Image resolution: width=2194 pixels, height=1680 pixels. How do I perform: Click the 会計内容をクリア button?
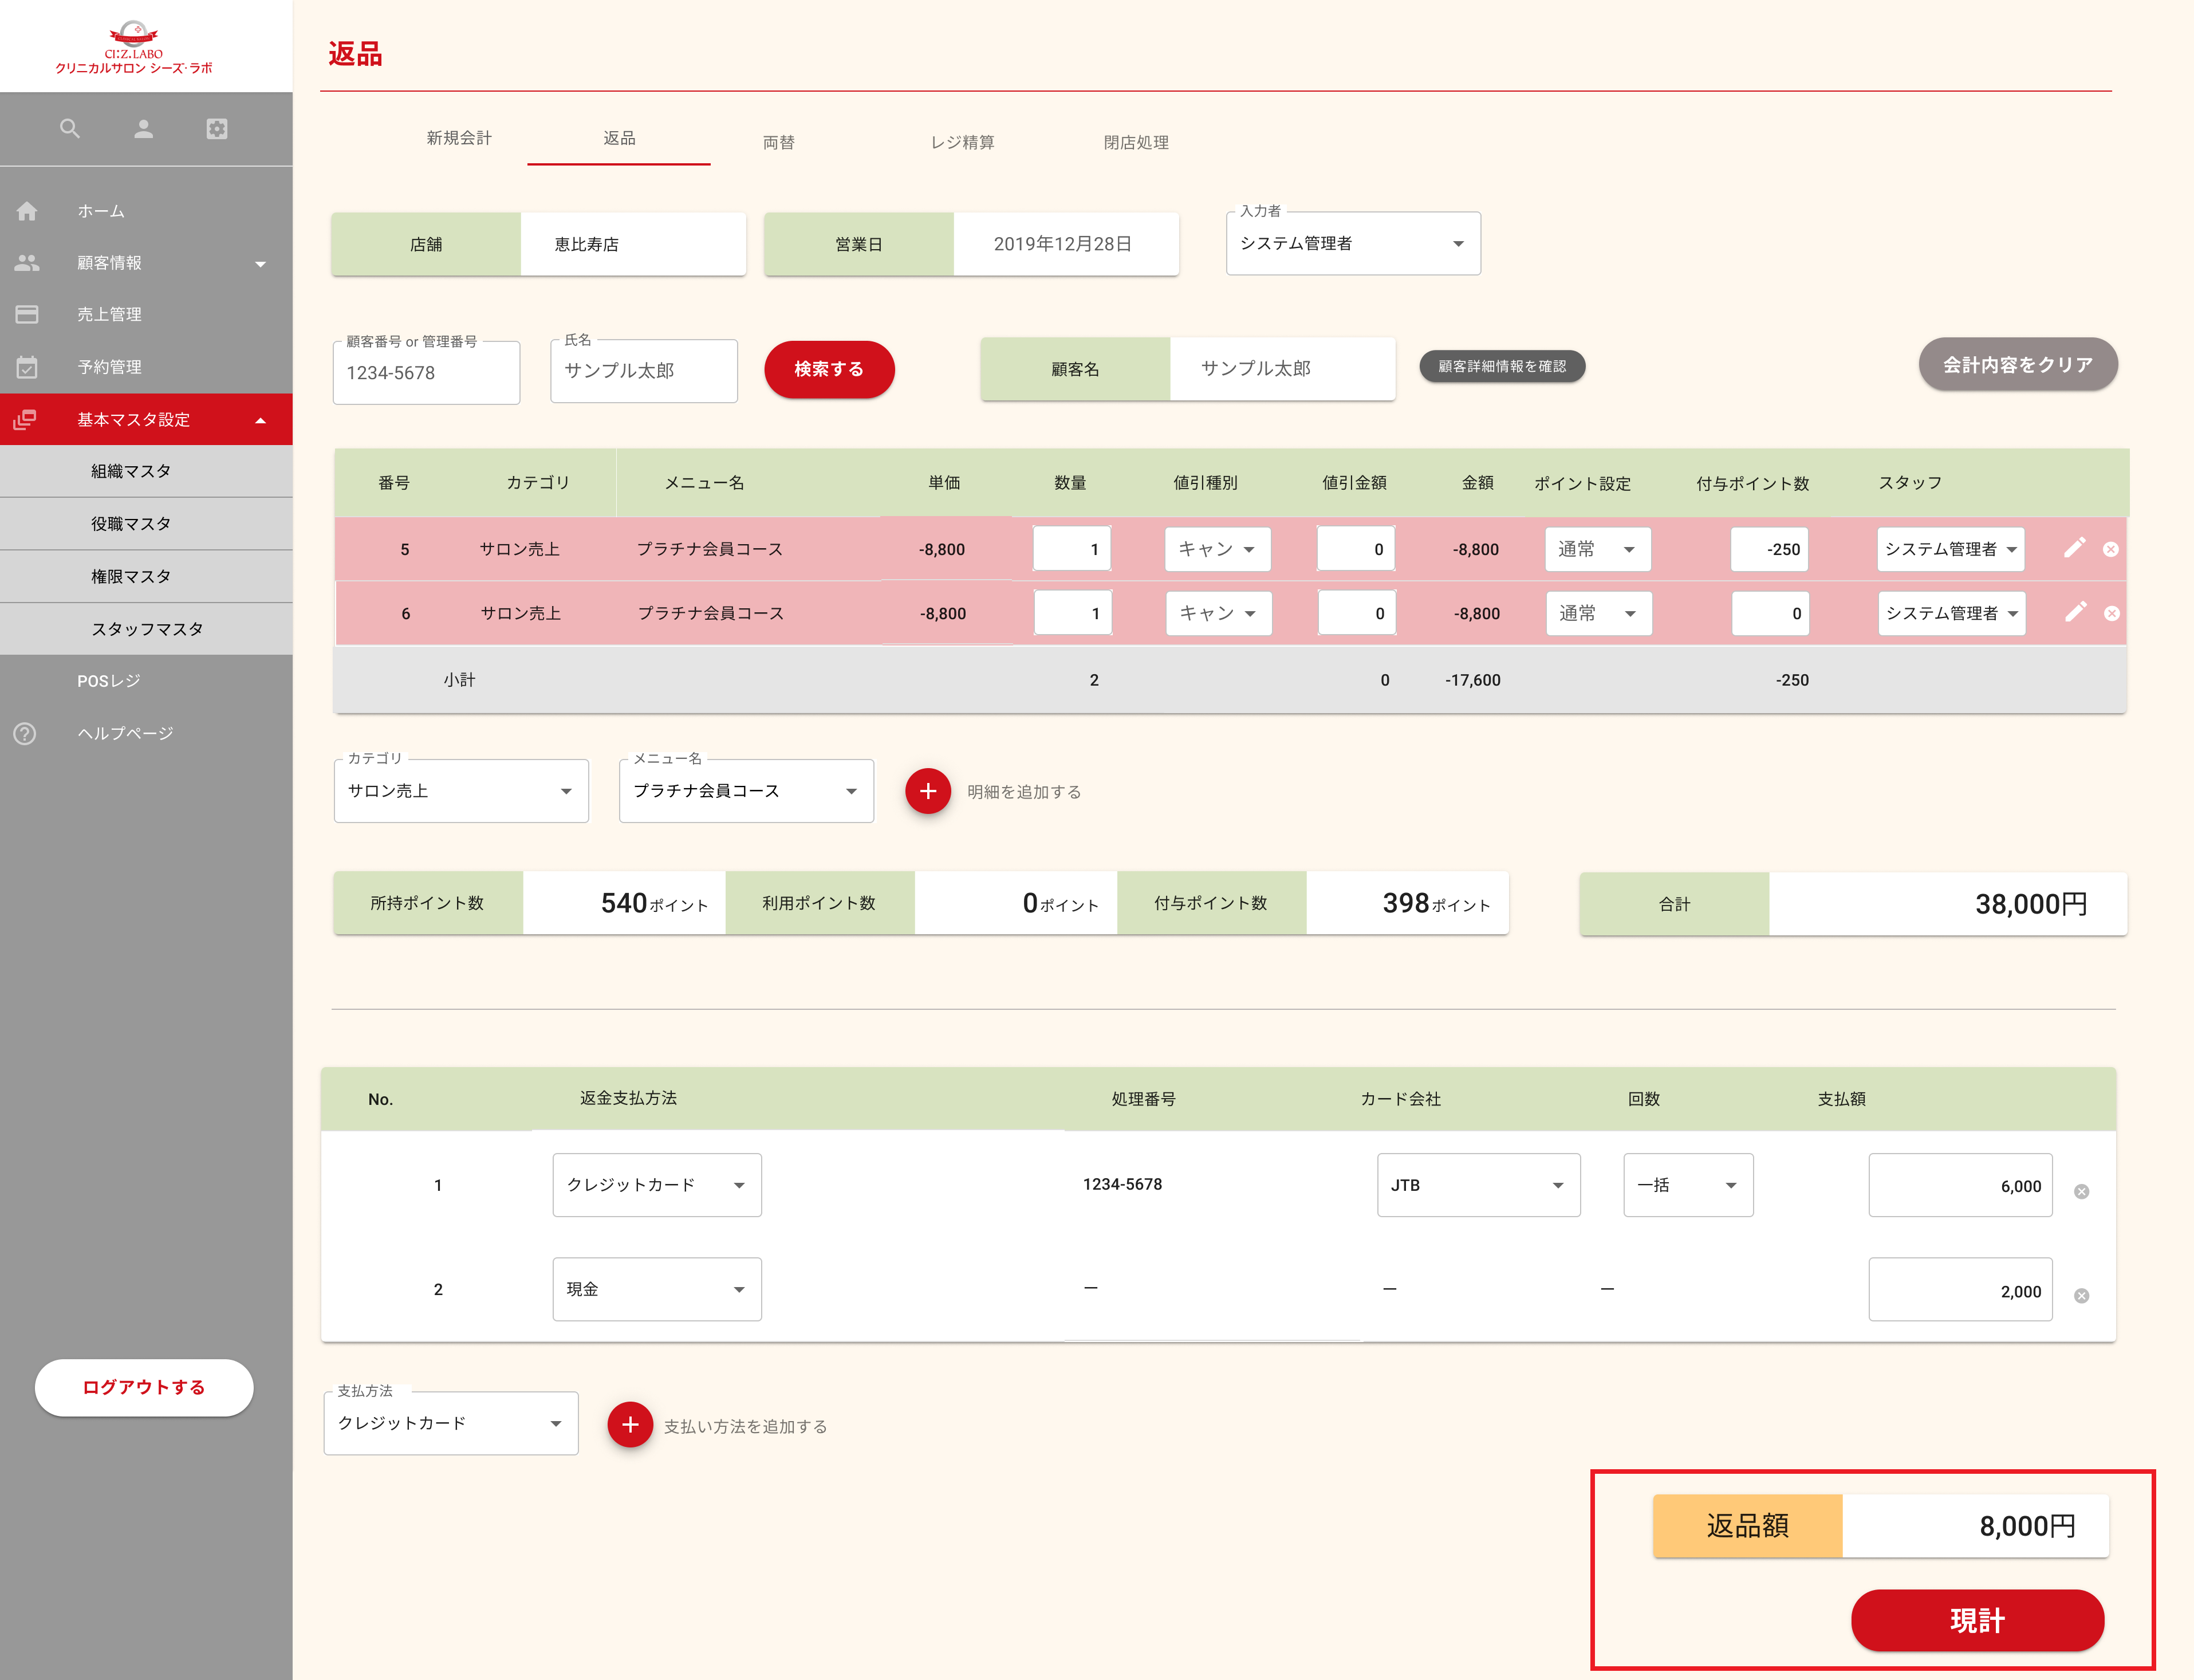[2016, 365]
